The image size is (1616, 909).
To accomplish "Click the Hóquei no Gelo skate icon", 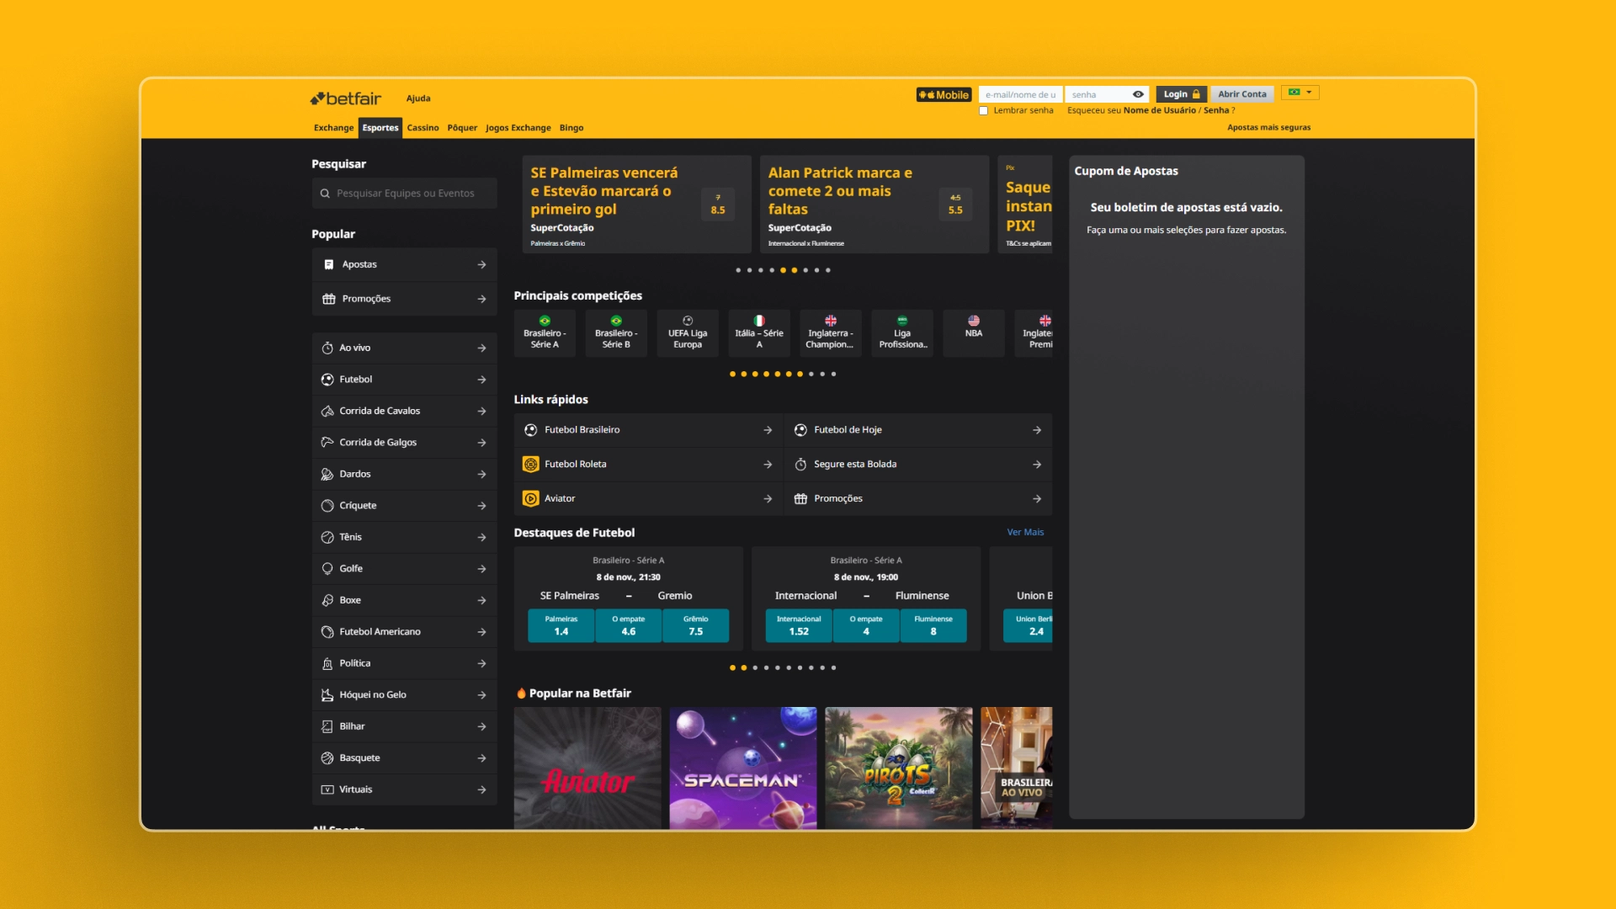I will 327,695.
